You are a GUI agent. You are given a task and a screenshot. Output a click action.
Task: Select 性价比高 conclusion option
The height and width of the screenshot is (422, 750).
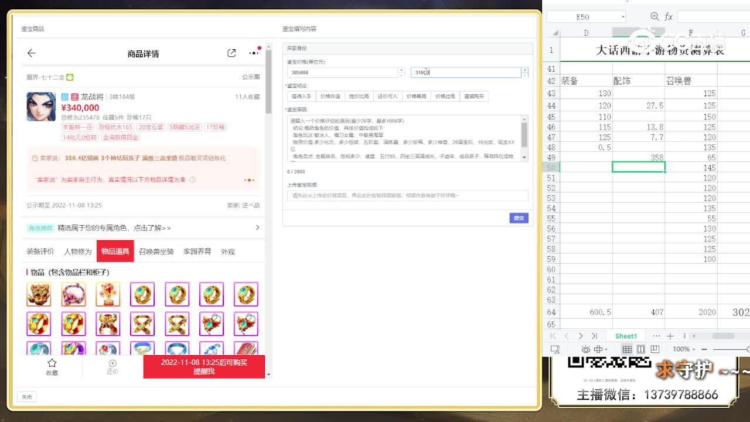359,96
